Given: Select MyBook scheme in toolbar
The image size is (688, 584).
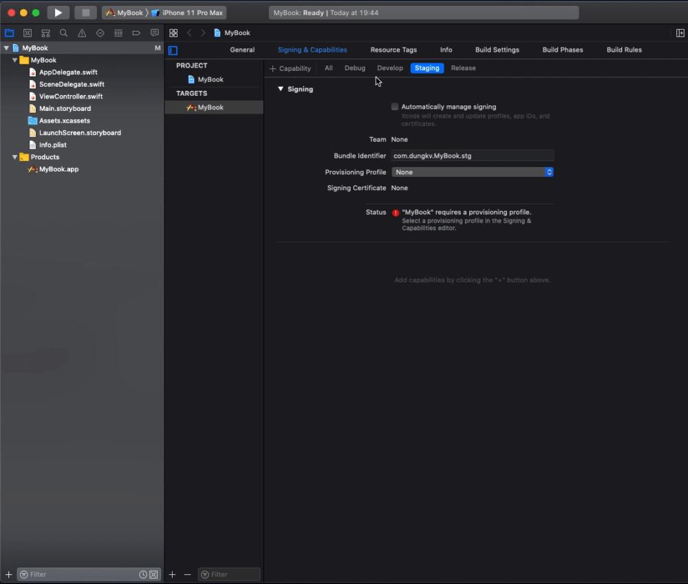Looking at the screenshot, I should (125, 12).
